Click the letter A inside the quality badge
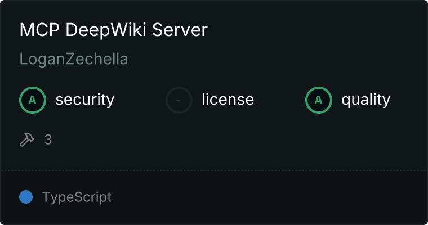 [x=319, y=100]
